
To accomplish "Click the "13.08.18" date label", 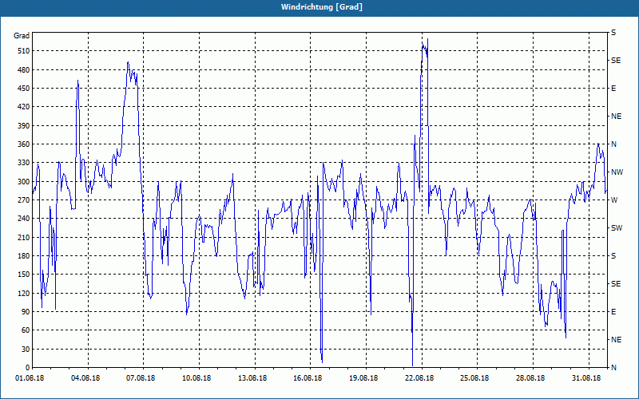I will tap(252, 378).
